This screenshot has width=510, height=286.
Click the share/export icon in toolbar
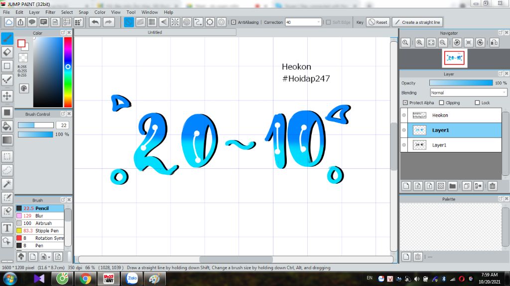coord(20,22)
